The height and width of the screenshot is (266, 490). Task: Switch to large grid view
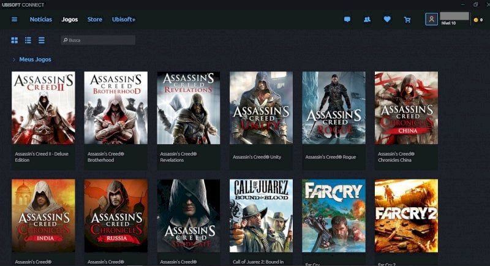coord(15,40)
